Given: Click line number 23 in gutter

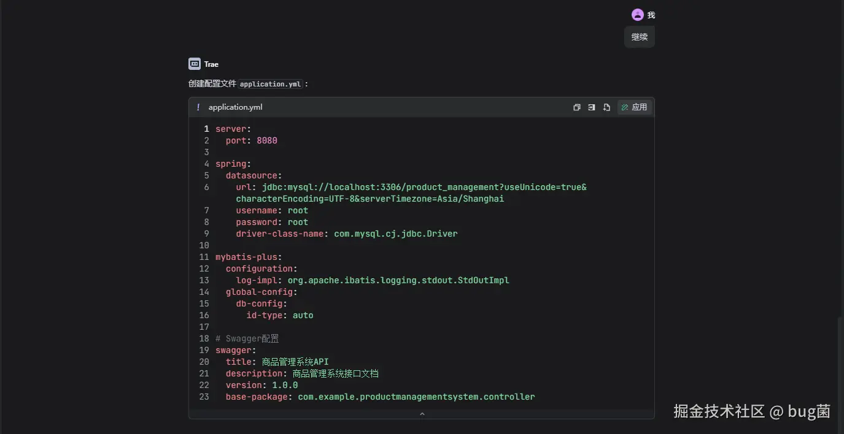Looking at the screenshot, I should pos(204,397).
